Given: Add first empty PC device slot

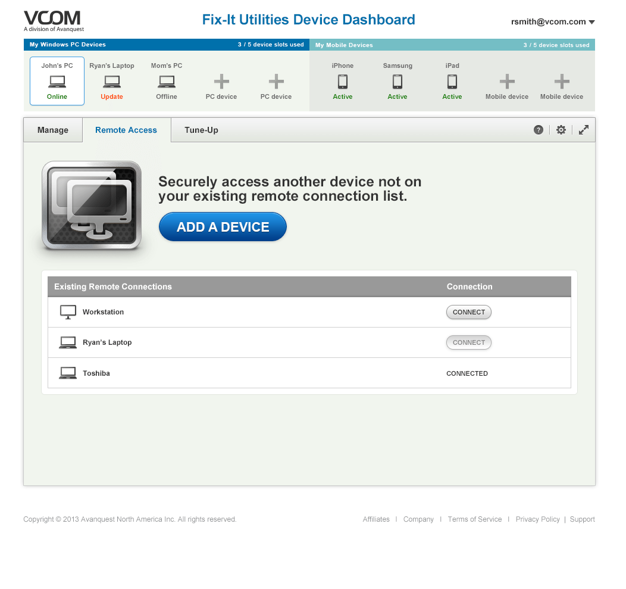Looking at the screenshot, I should (x=221, y=82).
